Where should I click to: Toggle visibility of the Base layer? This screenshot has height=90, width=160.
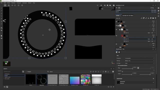point(116,44)
